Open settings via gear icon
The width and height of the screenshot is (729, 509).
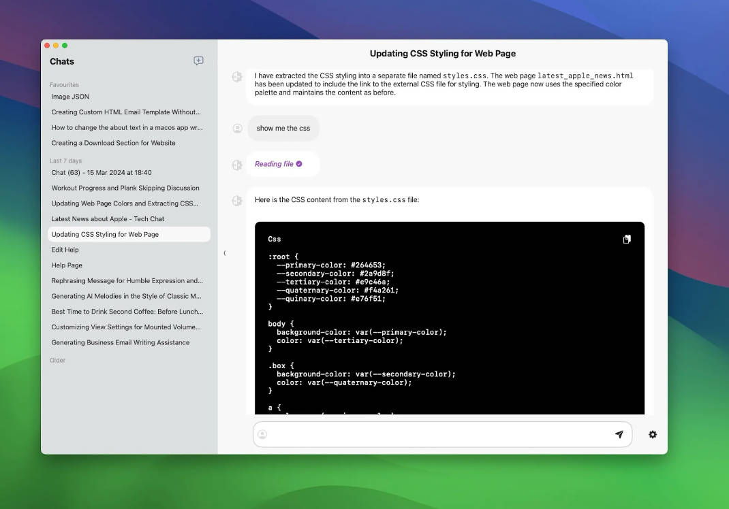(653, 434)
